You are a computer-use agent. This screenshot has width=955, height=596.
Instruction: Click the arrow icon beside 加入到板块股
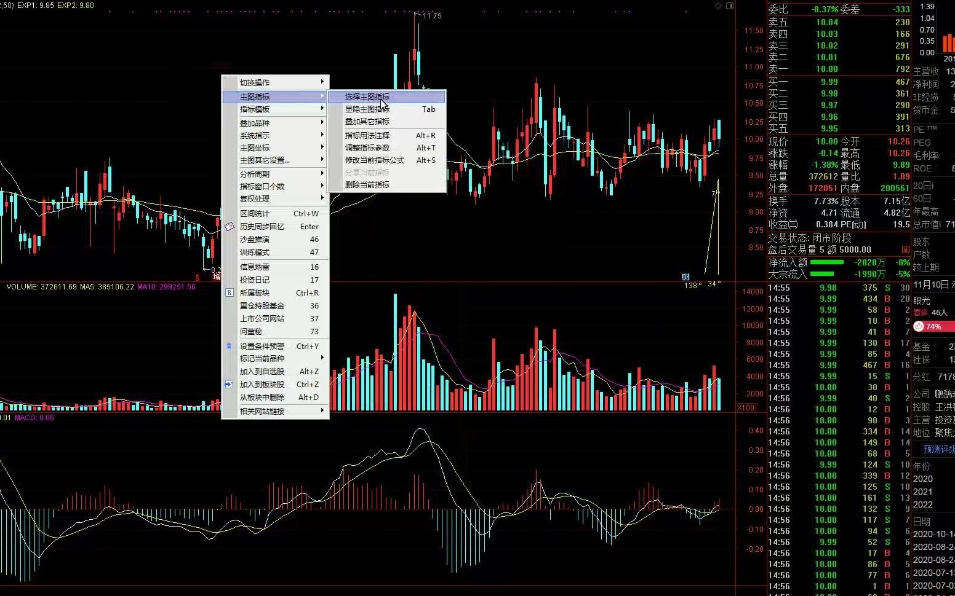click(x=230, y=385)
